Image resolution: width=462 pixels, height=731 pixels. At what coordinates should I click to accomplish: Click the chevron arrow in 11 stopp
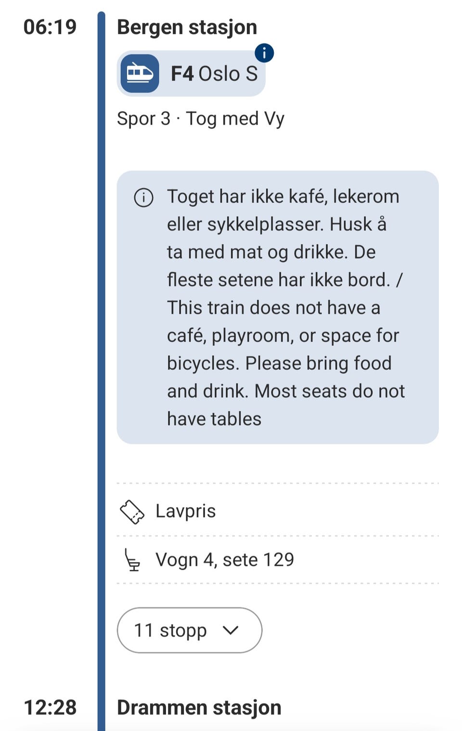click(231, 630)
